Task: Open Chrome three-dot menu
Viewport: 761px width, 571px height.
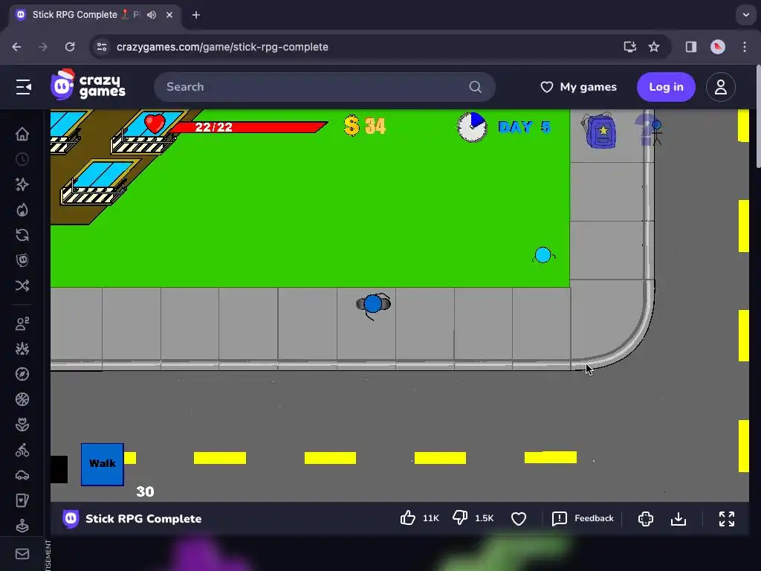Action: point(745,47)
